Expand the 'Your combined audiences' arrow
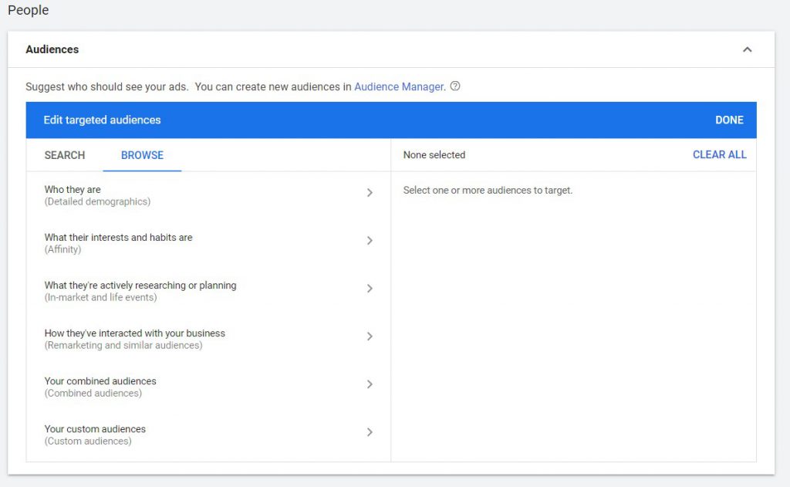The image size is (790, 487). tap(370, 384)
